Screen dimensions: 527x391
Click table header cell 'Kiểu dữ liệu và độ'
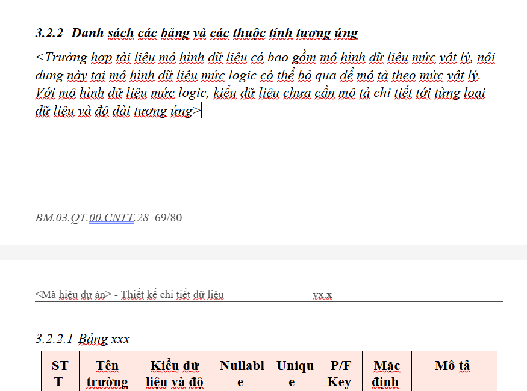(175, 371)
